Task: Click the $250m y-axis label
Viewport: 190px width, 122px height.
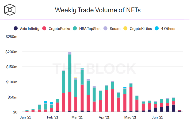Action: [12, 37]
